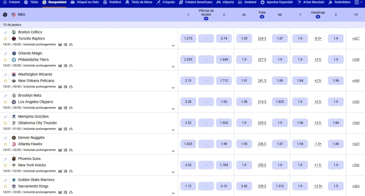Switch to the Apostas Especiais tab

coord(277,2)
